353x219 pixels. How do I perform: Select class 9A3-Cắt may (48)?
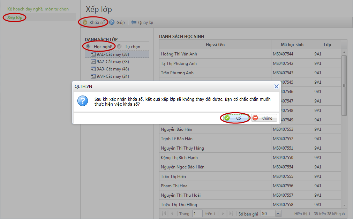(117, 69)
